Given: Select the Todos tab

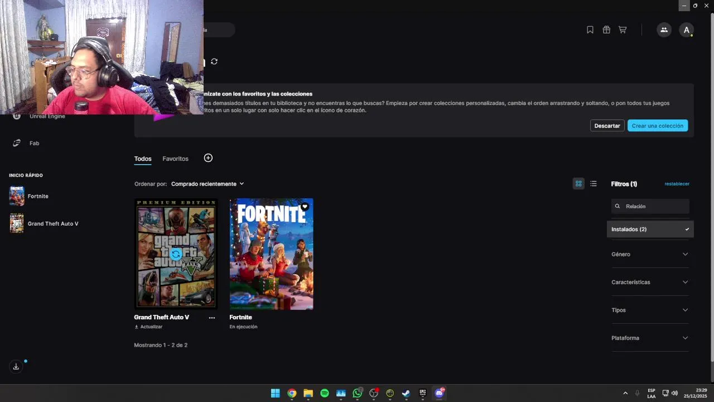Looking at the screenshot, I should pyautogui.click(x=143, y=159).
